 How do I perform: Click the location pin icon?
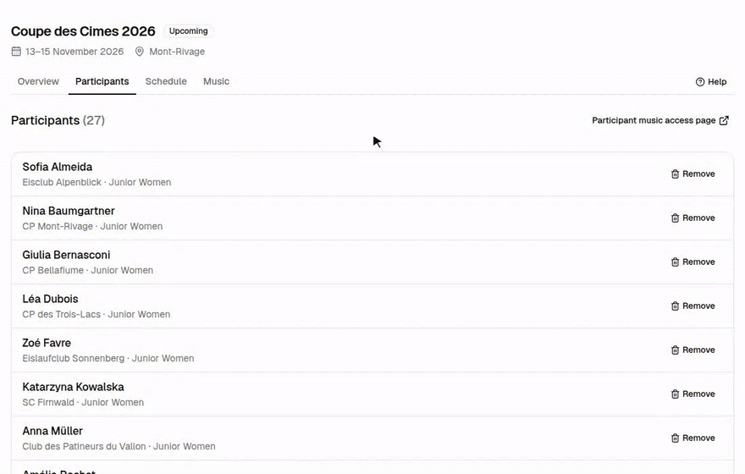point(139,52)
